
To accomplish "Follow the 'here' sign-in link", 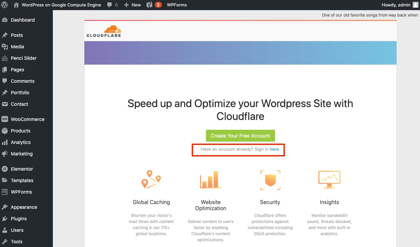I will pos(274,149).
